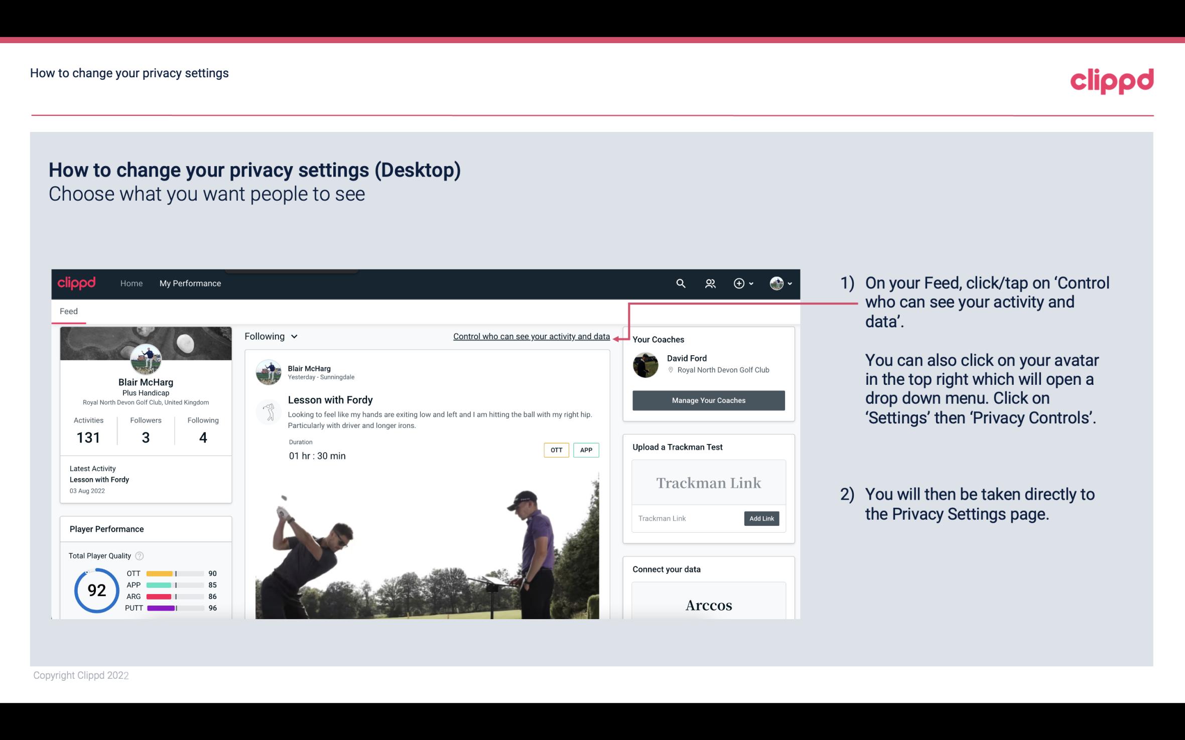
Task: Click the Manage Your Coaches button
Action: pyautogui.click(x=708, y=400)
